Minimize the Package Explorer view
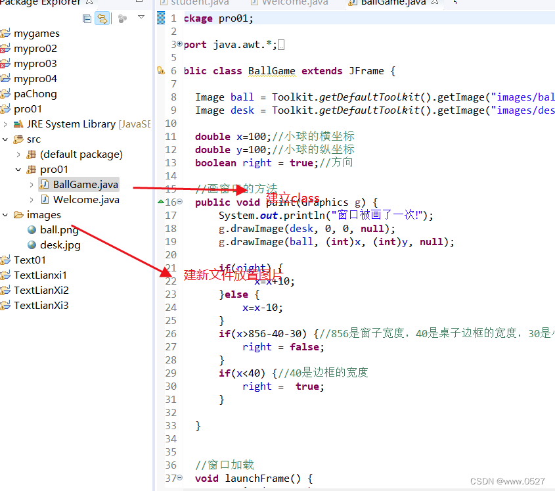 click(139, 1)
